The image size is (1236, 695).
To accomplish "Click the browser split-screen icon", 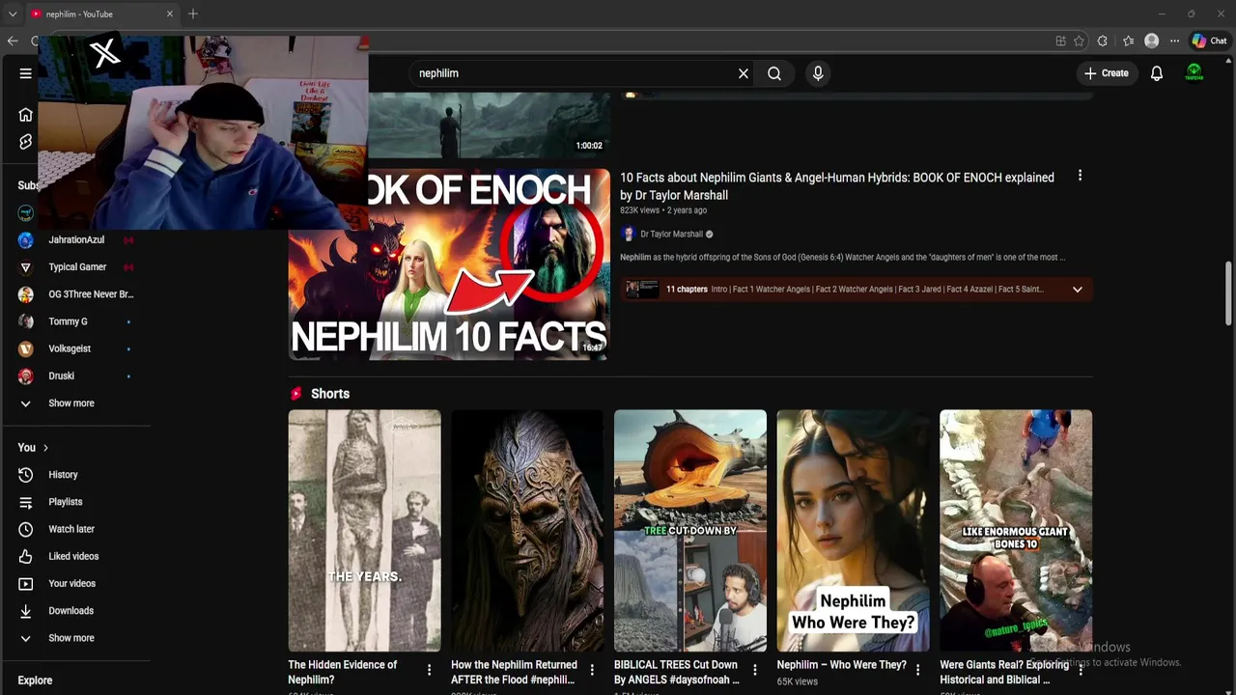I will [x=1060, y=41].
